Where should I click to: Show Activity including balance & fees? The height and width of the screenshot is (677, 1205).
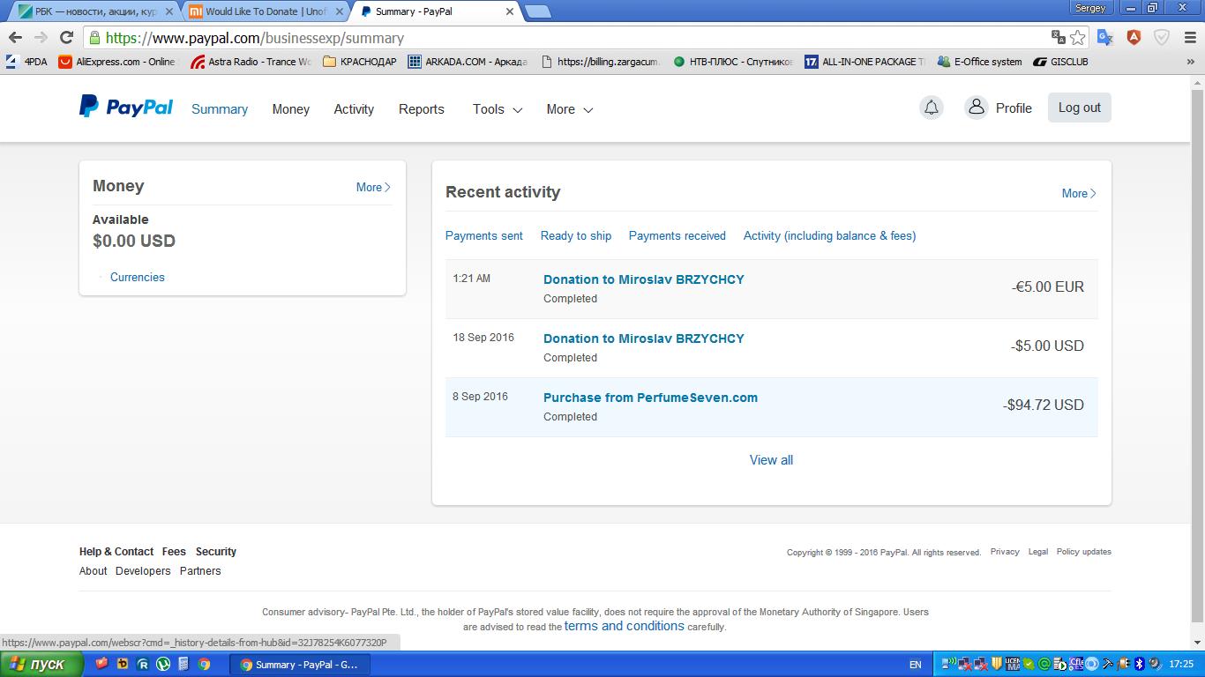pyautogui.click(x=830, y=235)
